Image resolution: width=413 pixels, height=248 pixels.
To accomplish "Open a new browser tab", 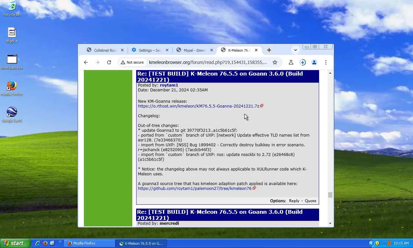I will (269, 50).
